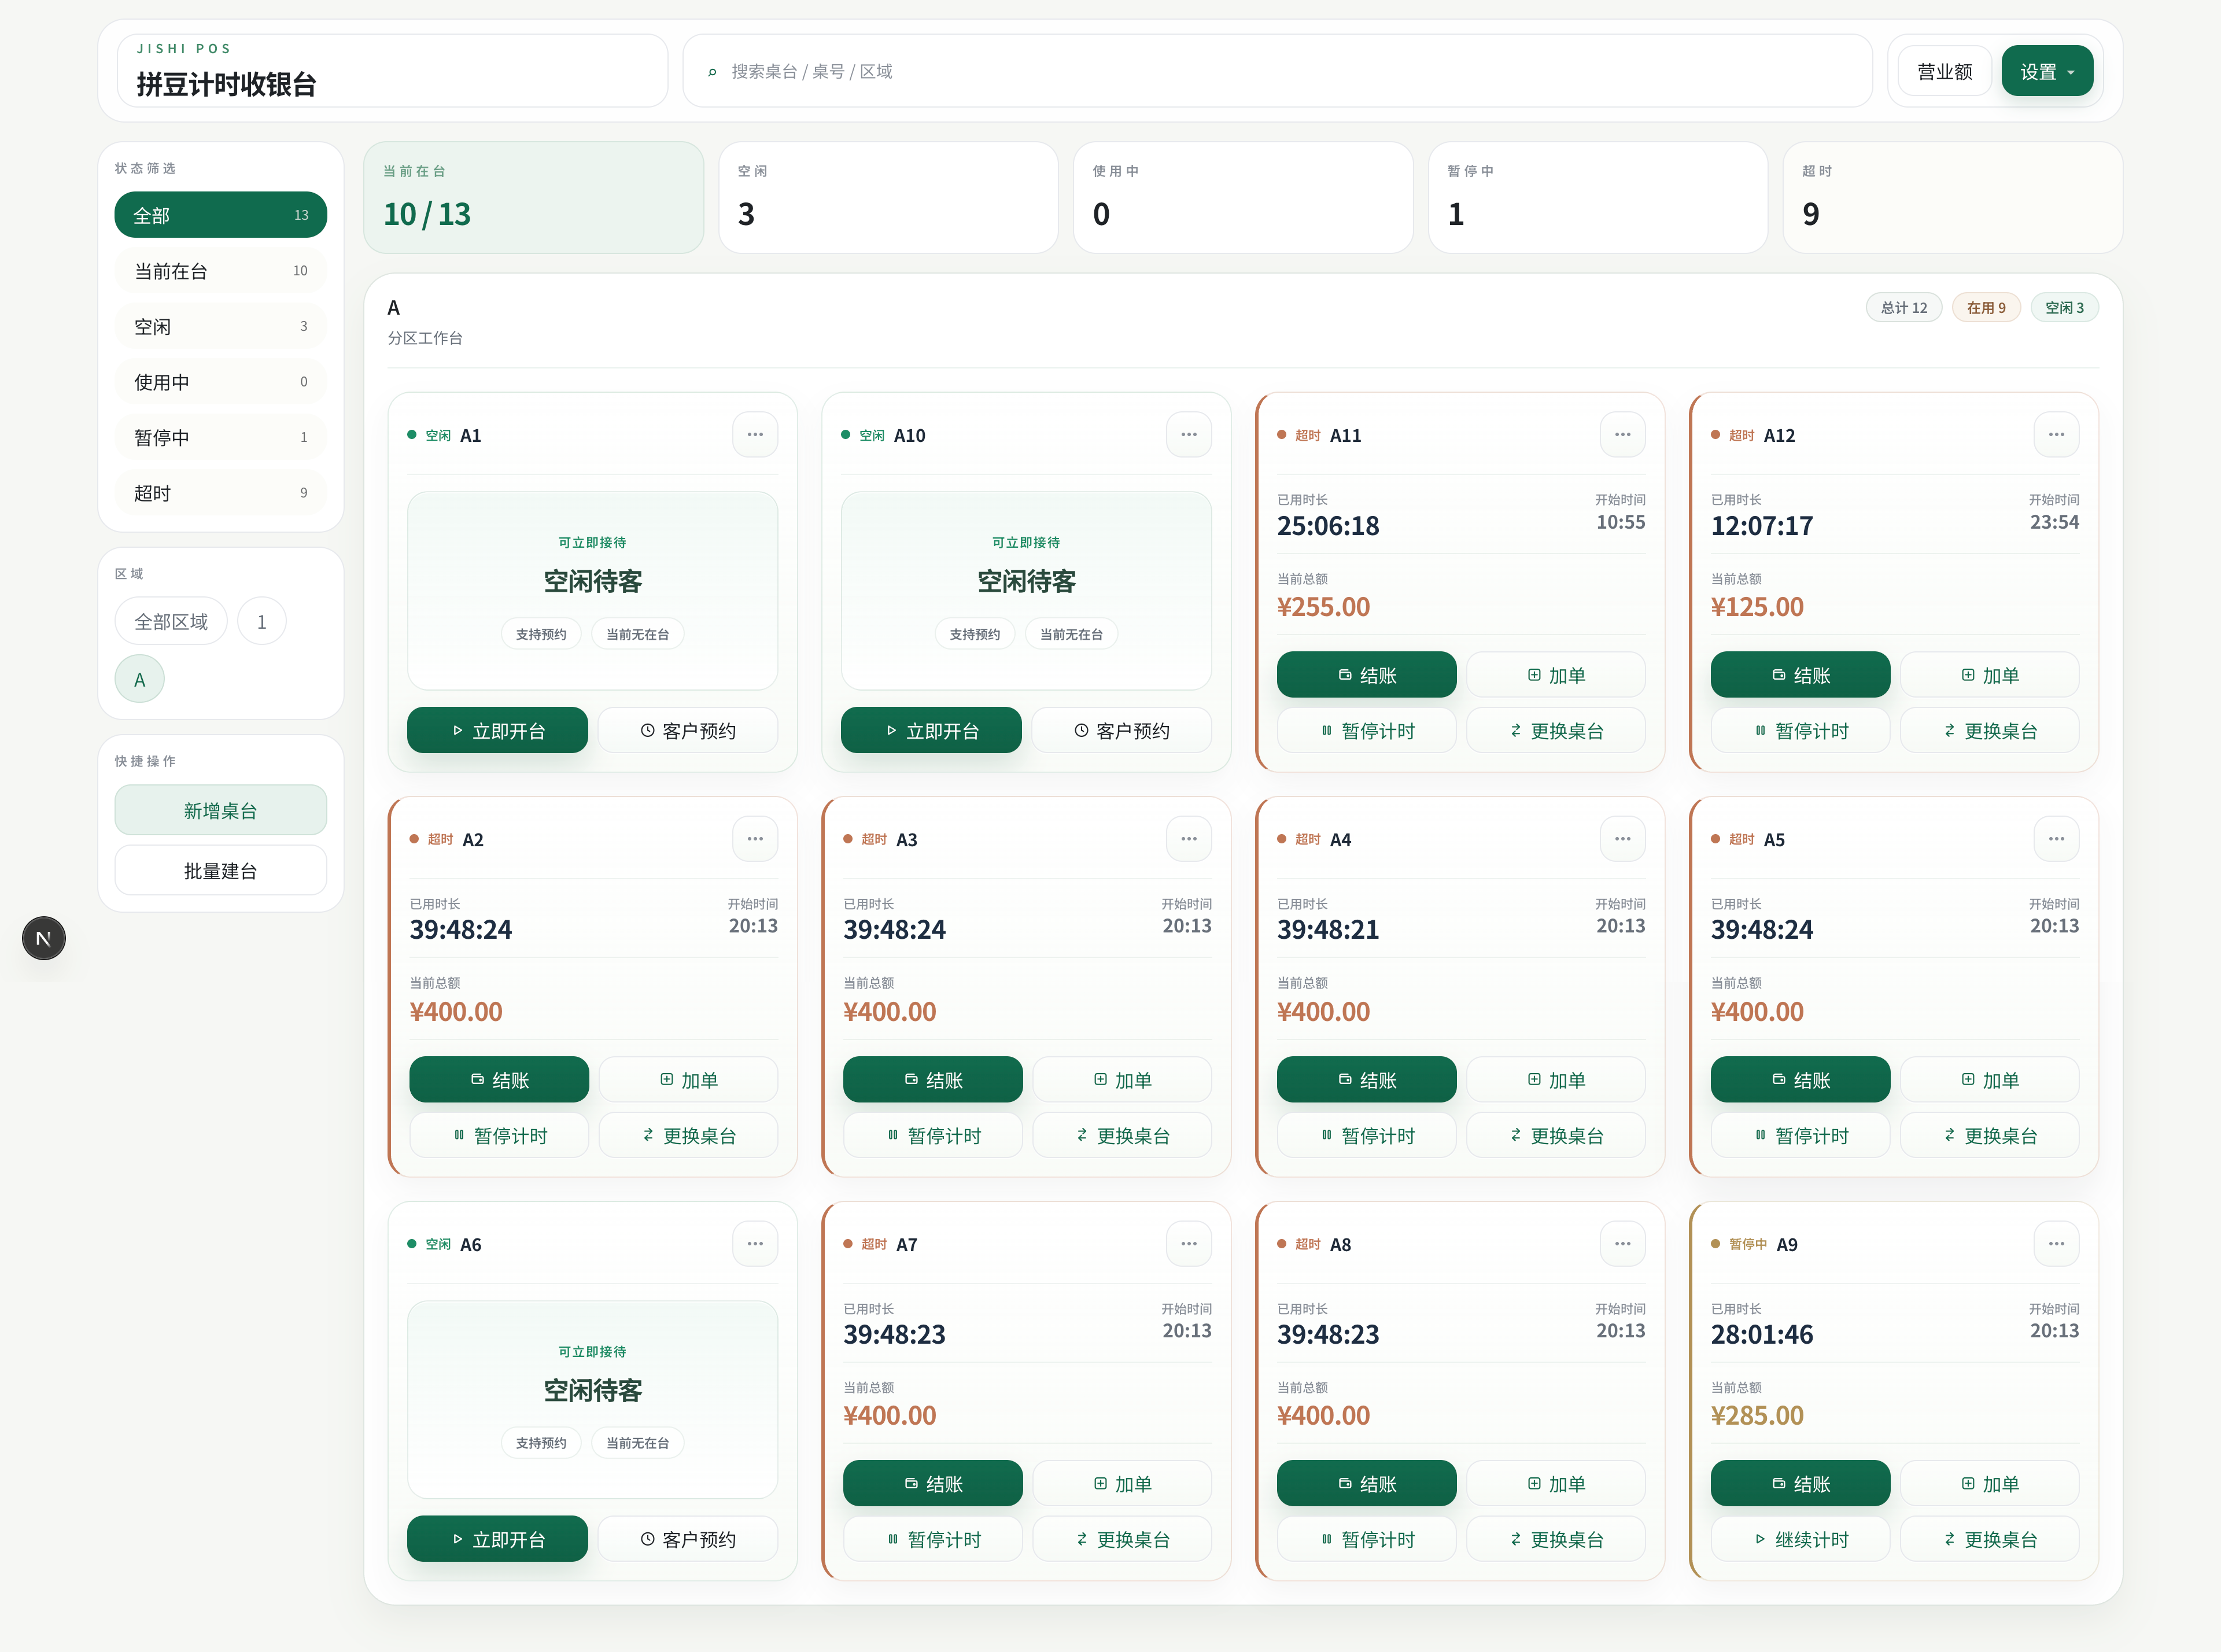Open 更换桌台 selector for table A8

[1555, 1540]
